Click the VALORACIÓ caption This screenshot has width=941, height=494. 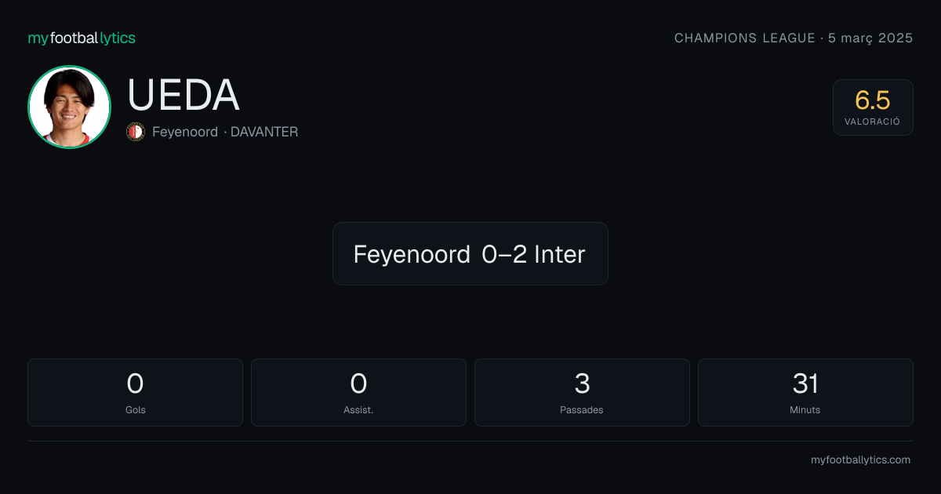coord(873,122)
